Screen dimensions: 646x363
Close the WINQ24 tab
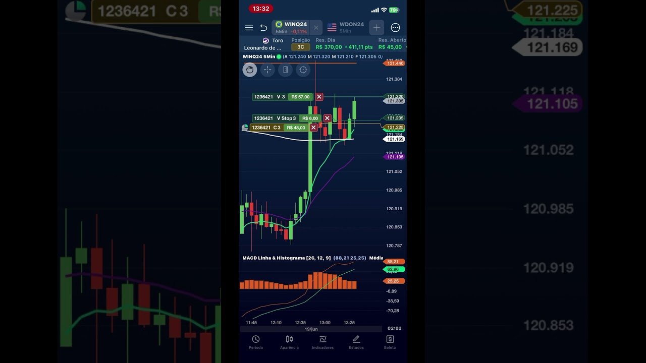click(x=316, y=28)
